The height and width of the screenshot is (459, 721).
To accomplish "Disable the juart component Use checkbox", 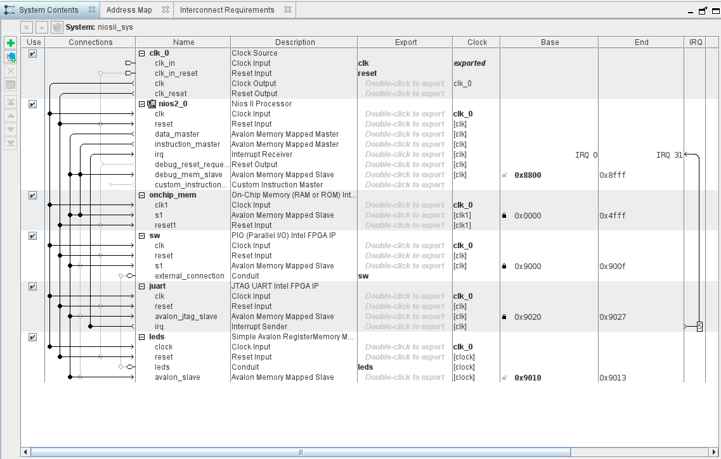I will click(32, 286).
